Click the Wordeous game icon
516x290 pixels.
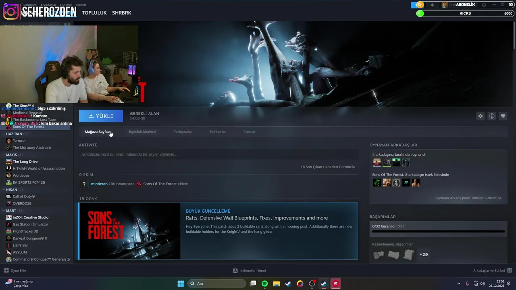coord(9,176)
